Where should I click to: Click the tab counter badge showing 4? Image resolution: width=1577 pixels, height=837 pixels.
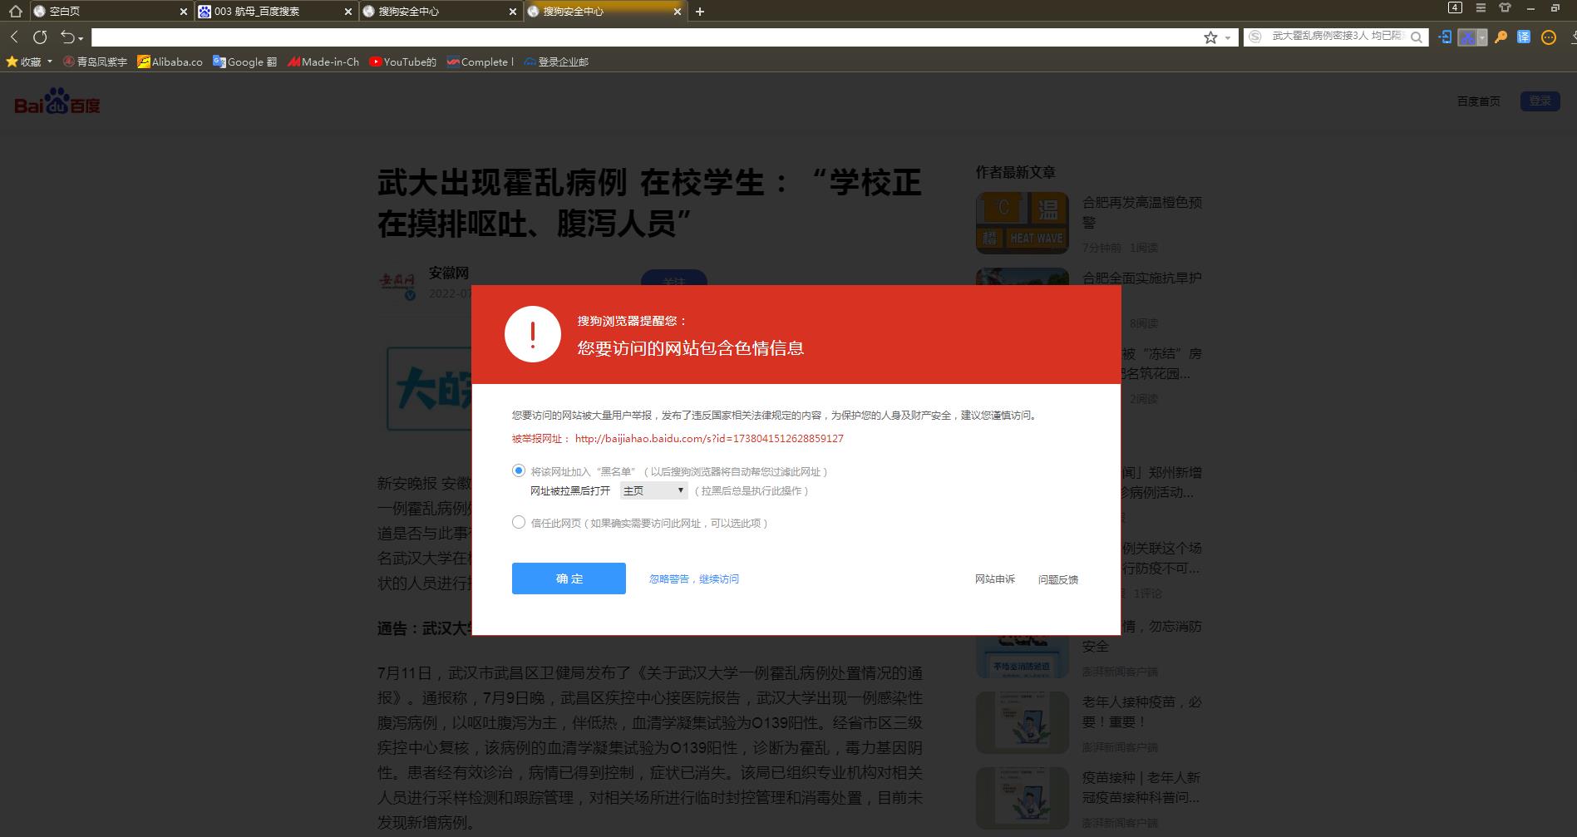click(1455, 7)
